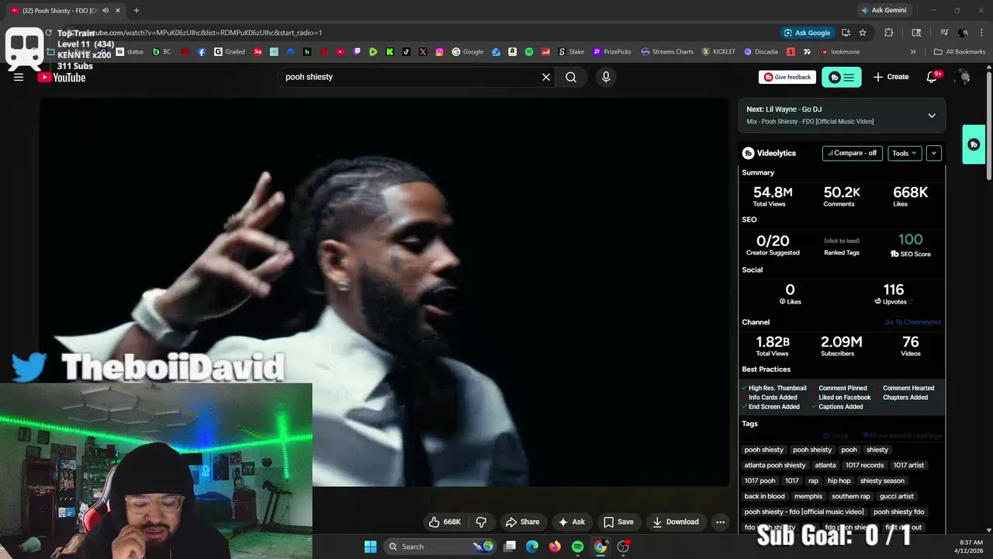Toggle Show search rankings for tags
This screenshot has width=993, height=559.
pyautogui.click(x=901, y=436)
